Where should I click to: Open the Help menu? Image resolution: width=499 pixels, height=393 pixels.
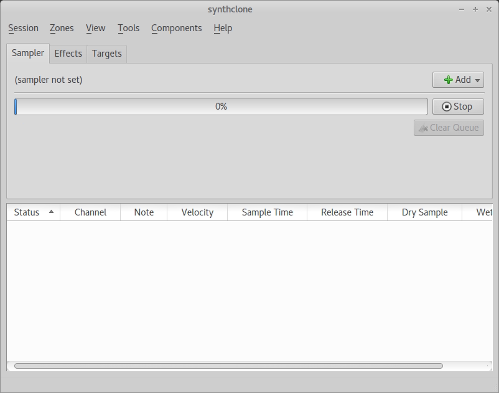pyautogui.click(x=223, y=28)
